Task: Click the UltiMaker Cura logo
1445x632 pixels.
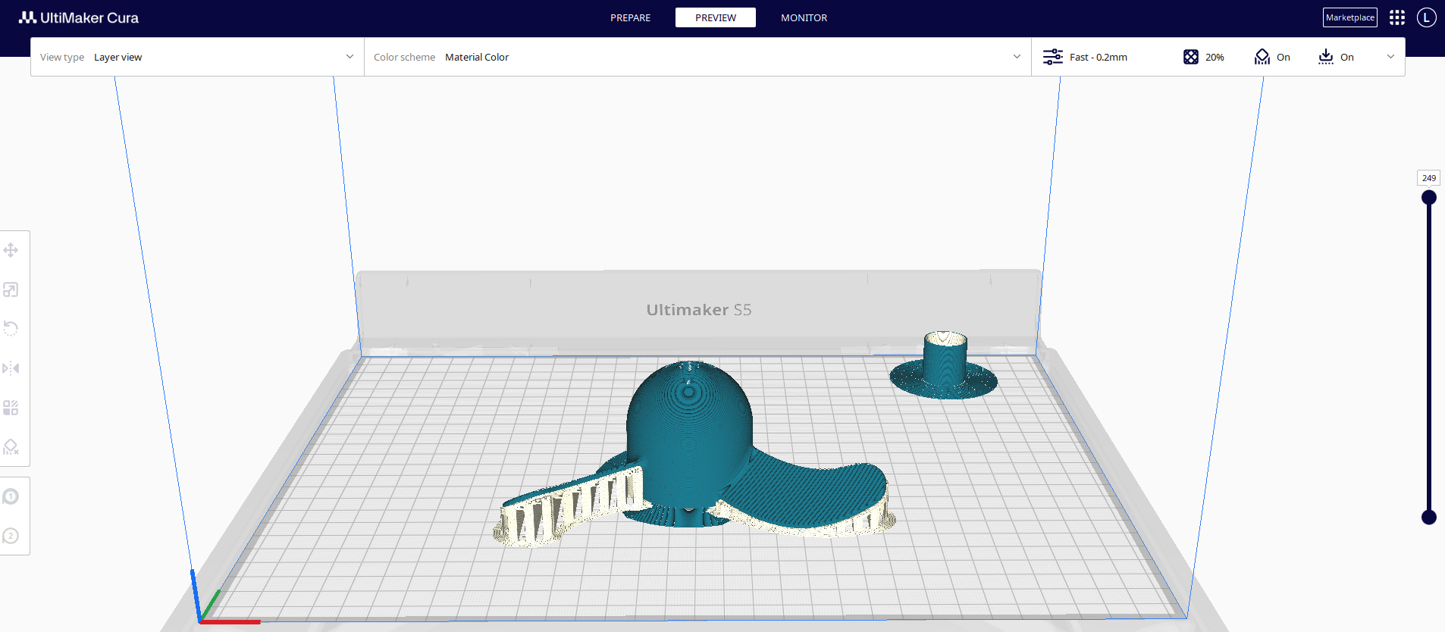Action: [x=79, y=17]
